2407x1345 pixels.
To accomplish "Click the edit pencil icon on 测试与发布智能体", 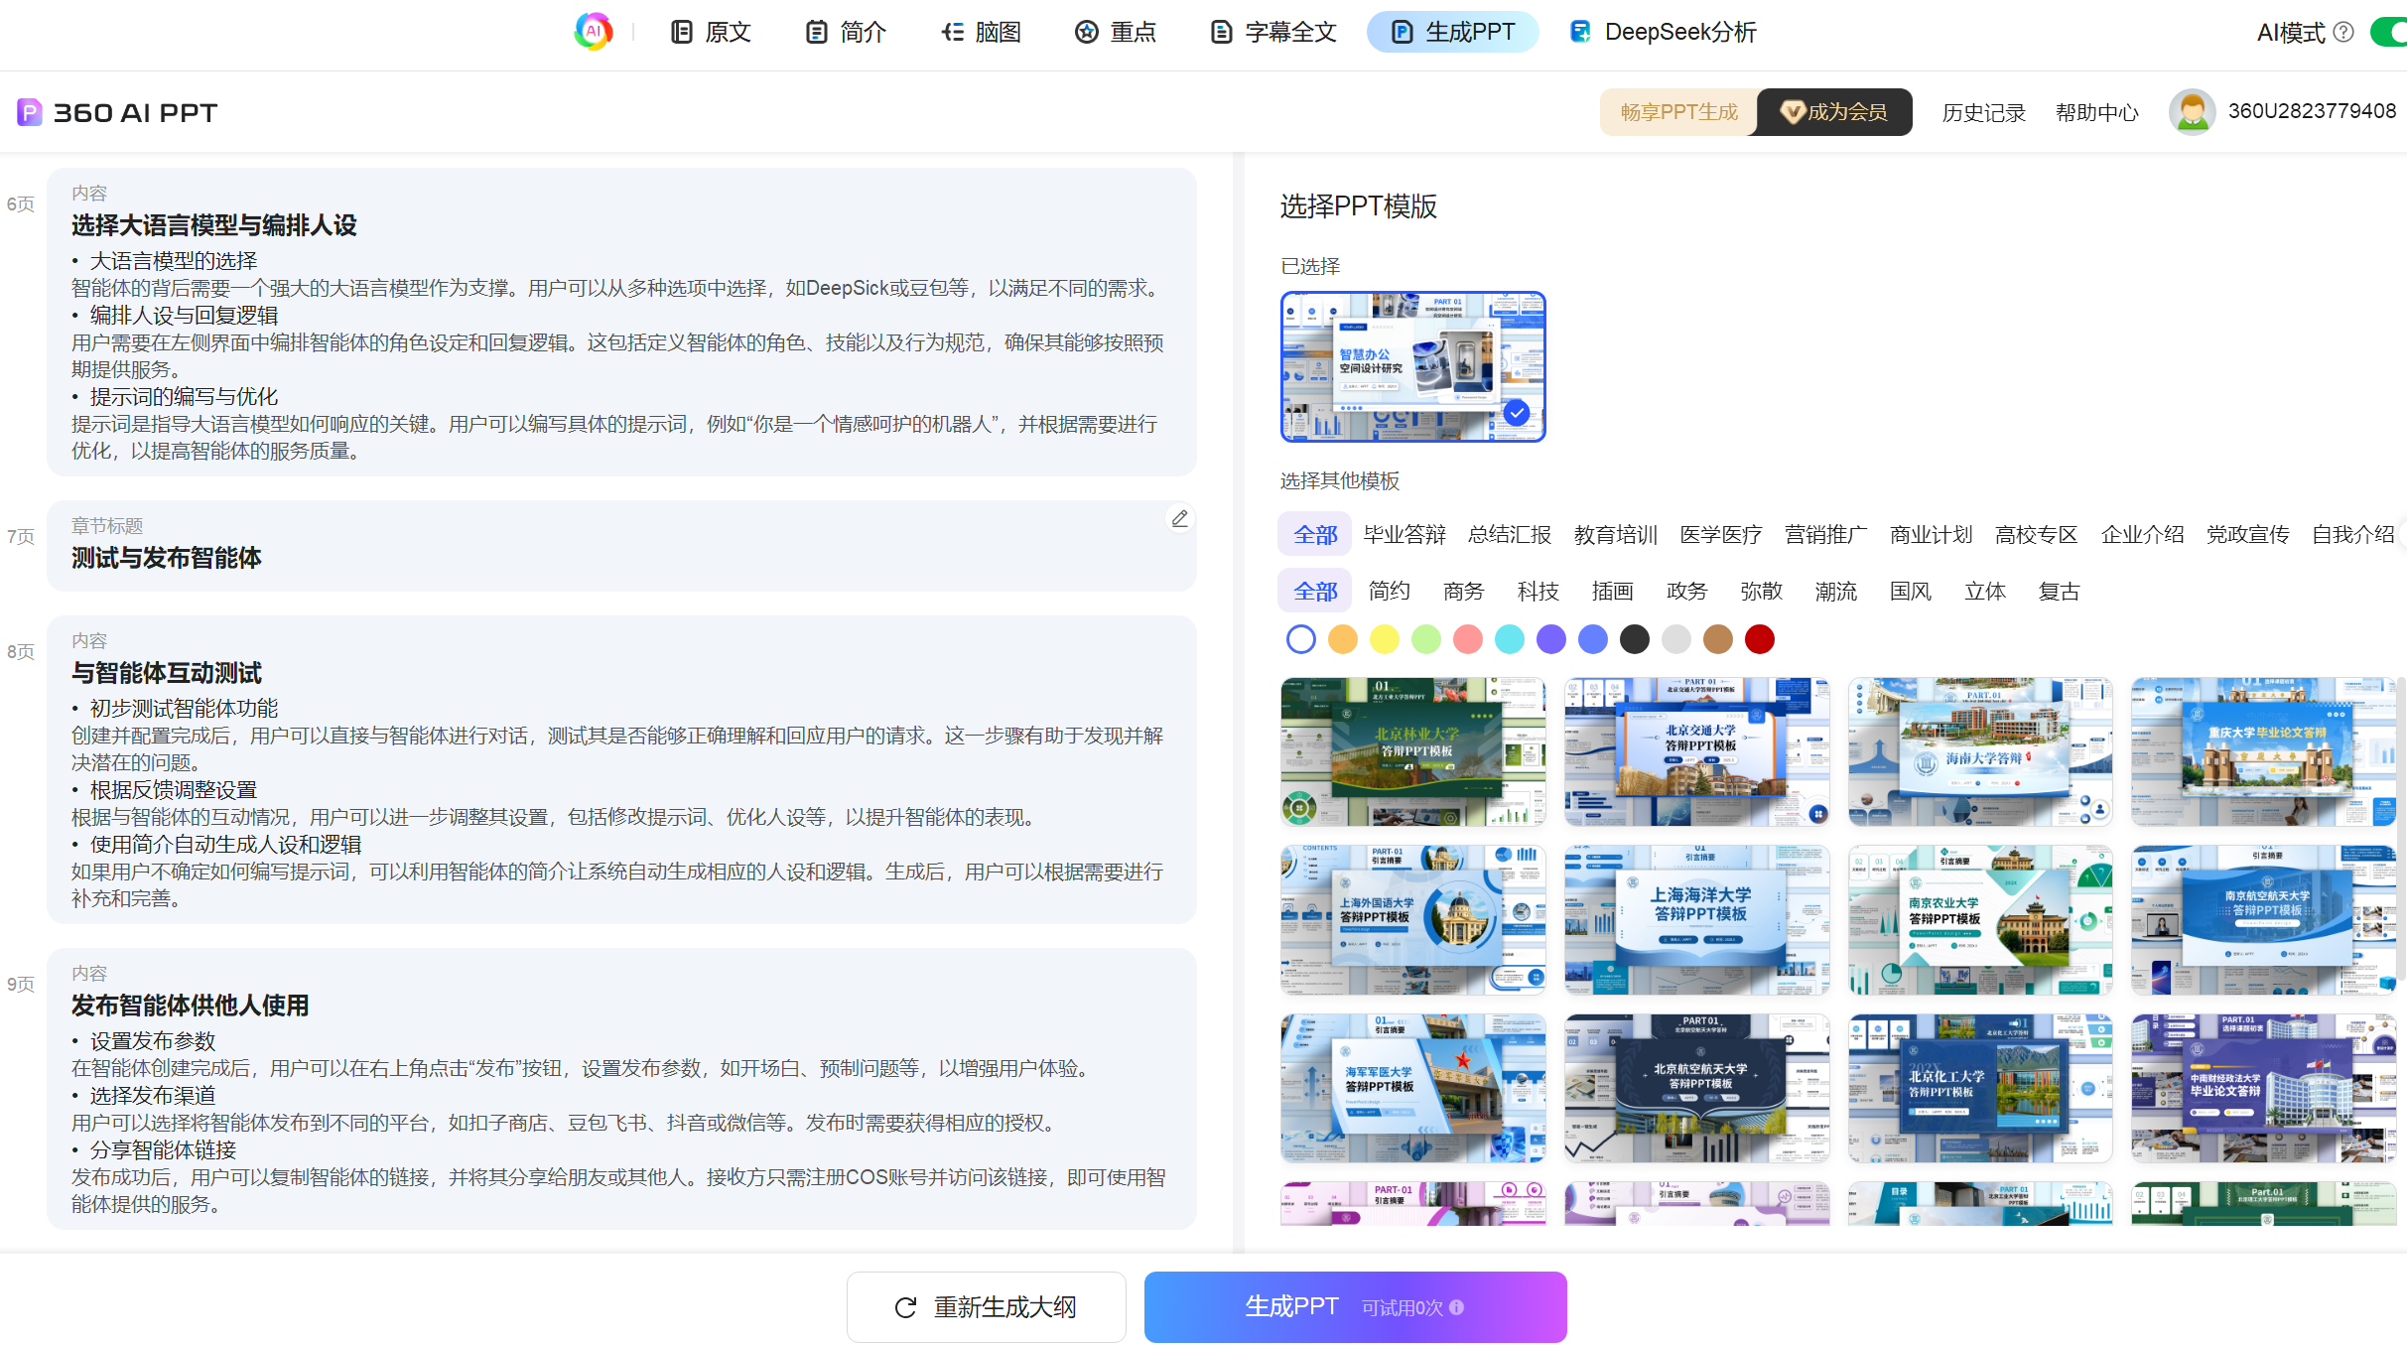I will tap(1179, 519).
